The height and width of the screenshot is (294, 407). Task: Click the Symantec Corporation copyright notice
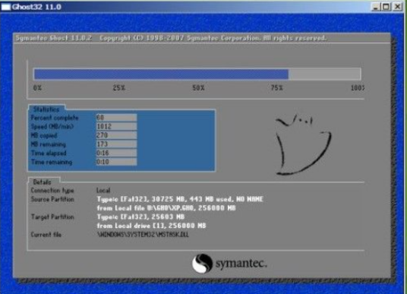point(213,38)
